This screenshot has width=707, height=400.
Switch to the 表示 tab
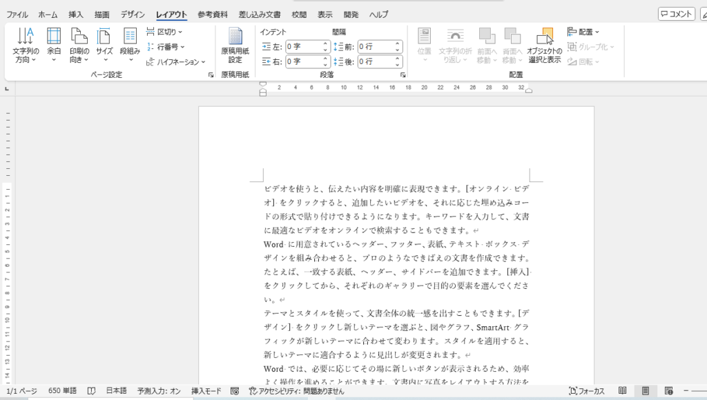click(325, 14)
